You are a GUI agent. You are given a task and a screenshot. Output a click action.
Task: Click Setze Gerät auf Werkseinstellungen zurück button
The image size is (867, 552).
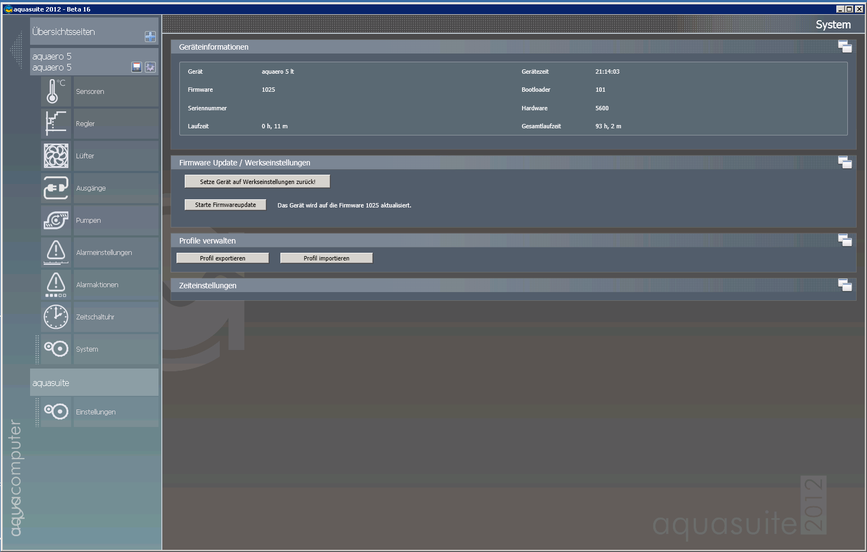pyautogui.click(x=257, y=182)
